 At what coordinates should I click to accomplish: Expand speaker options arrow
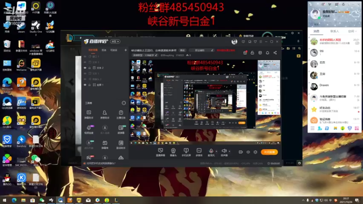(x=230, y=151)
